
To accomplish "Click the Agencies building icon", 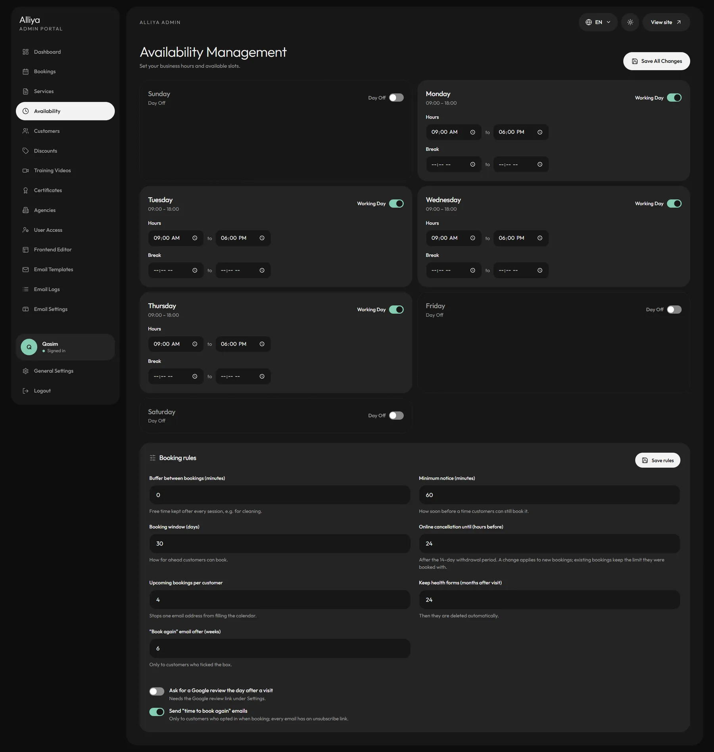I will [25, 210].
